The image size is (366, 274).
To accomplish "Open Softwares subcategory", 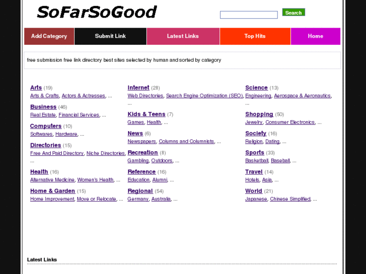I will pos(41,134).
